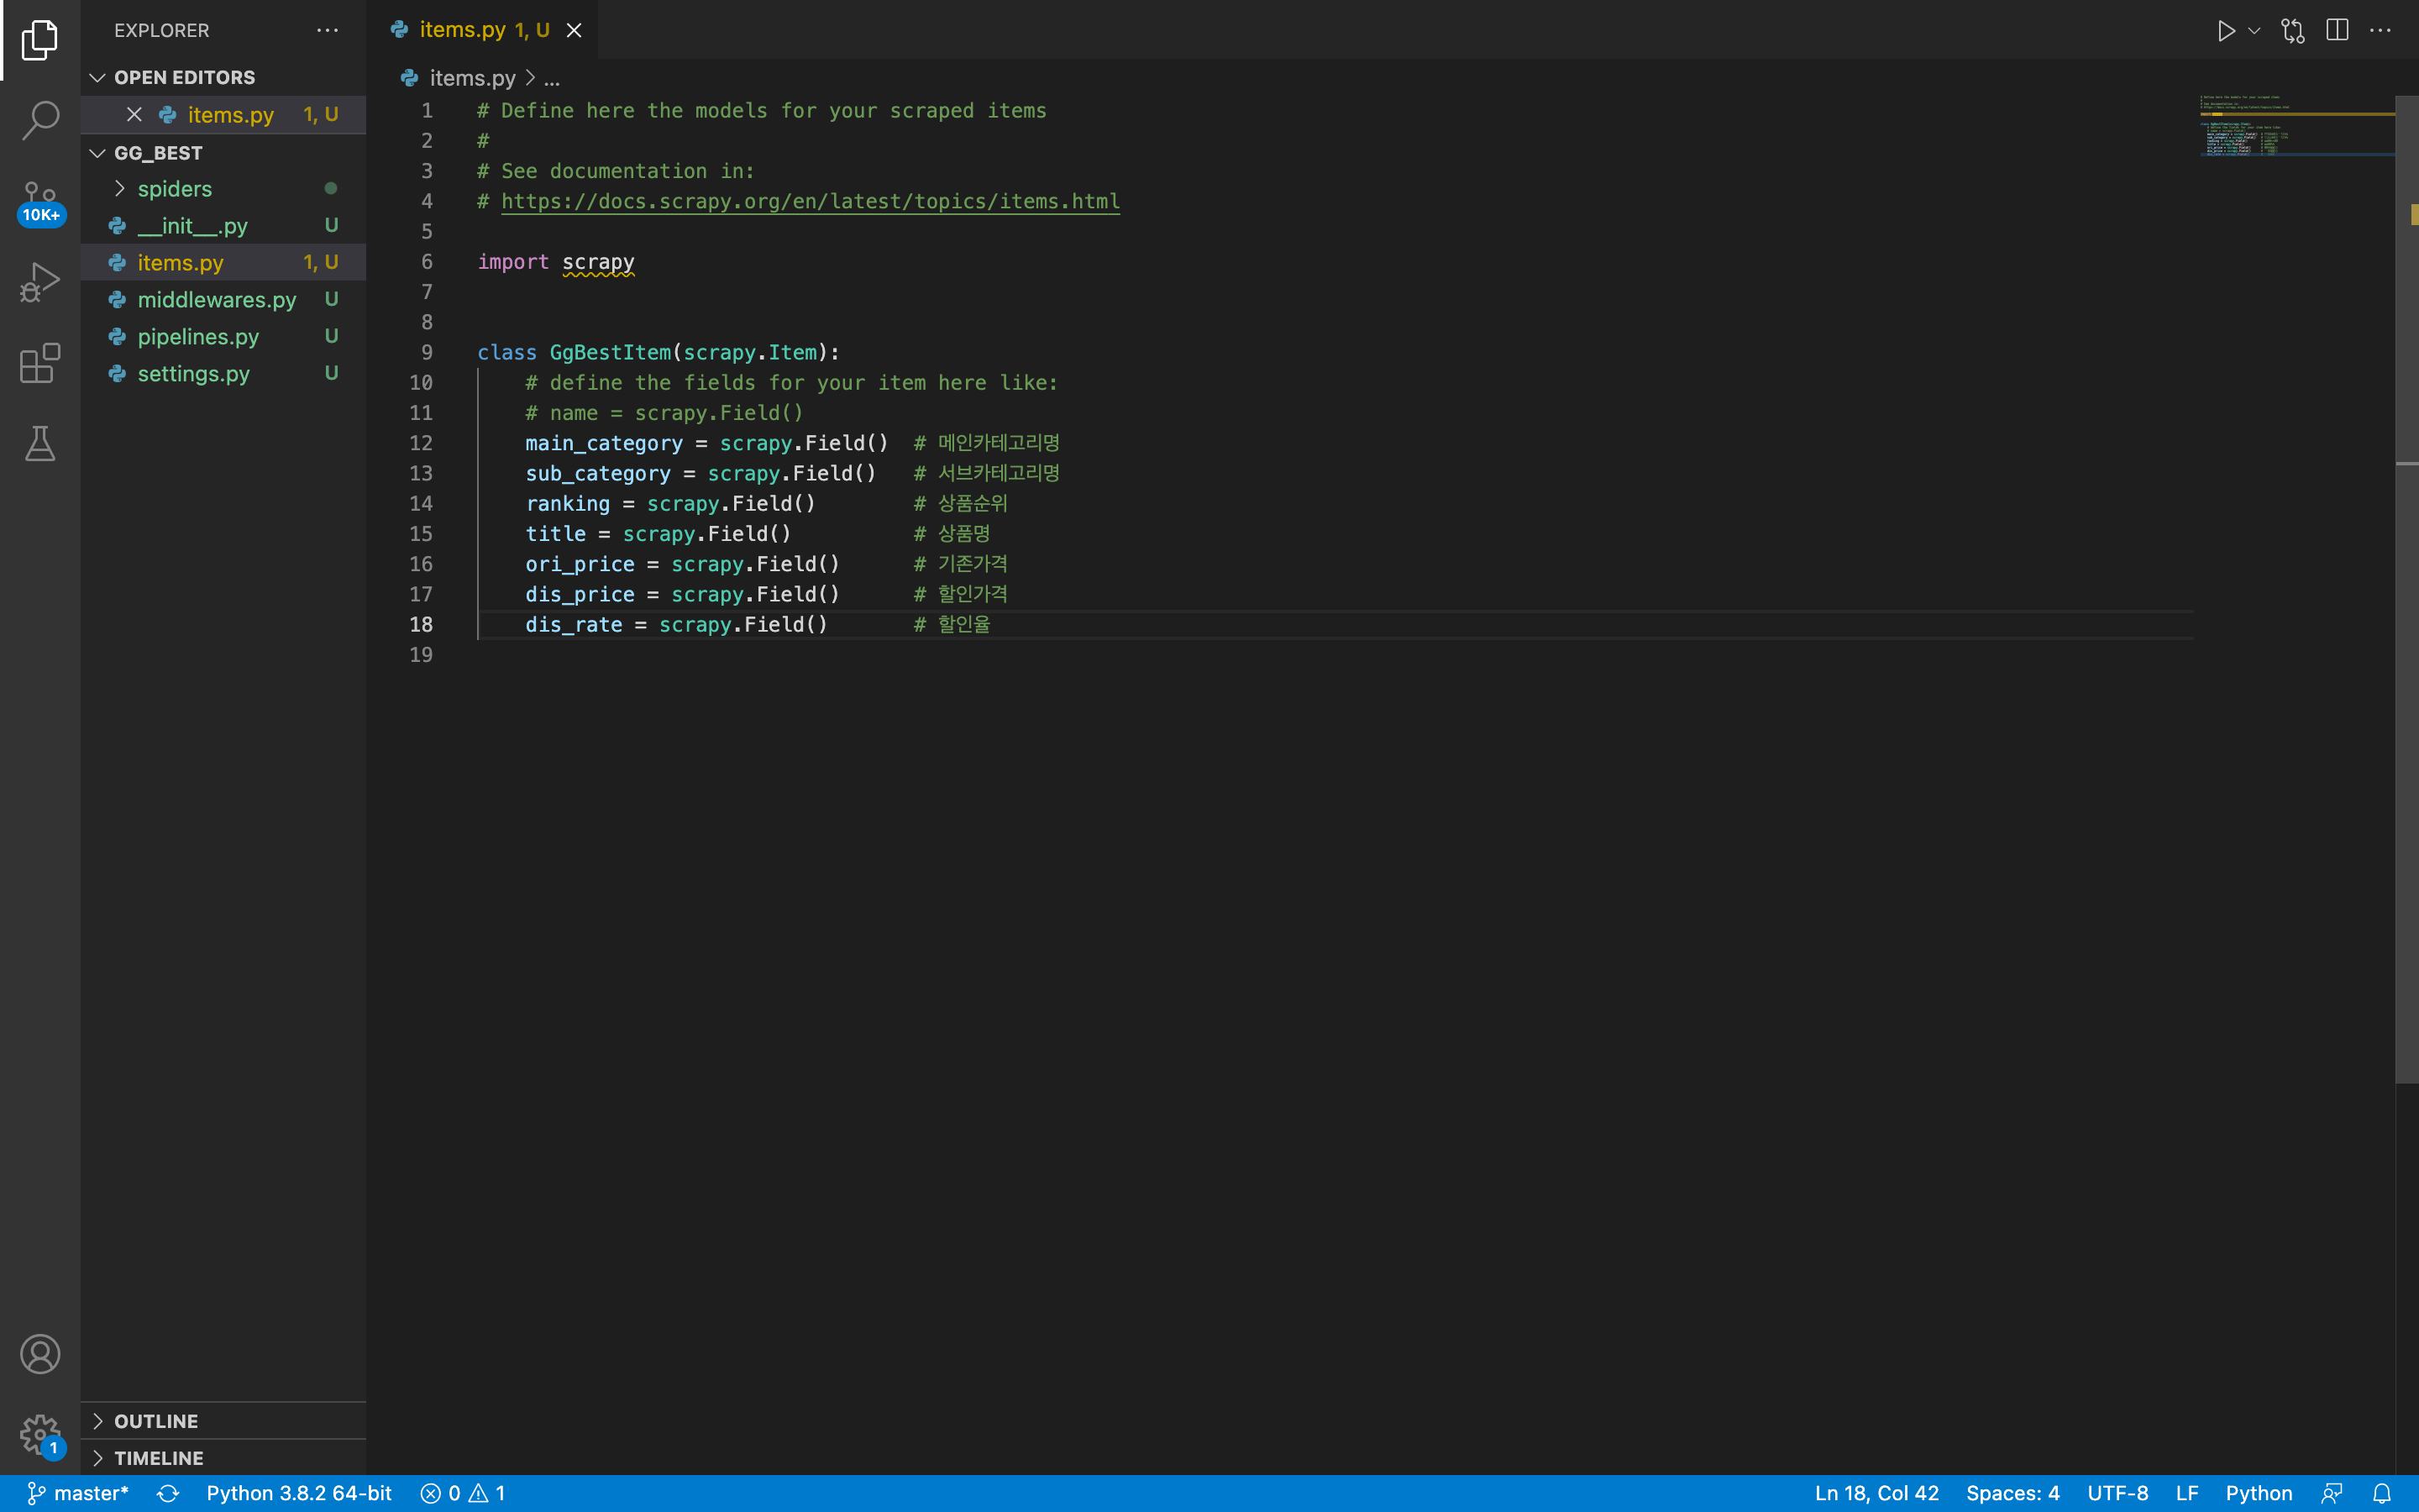Open the scrapy docs link in comment
Image resolution: width=2419 pixels, height=1512 pixels.
tap(810, 201)
